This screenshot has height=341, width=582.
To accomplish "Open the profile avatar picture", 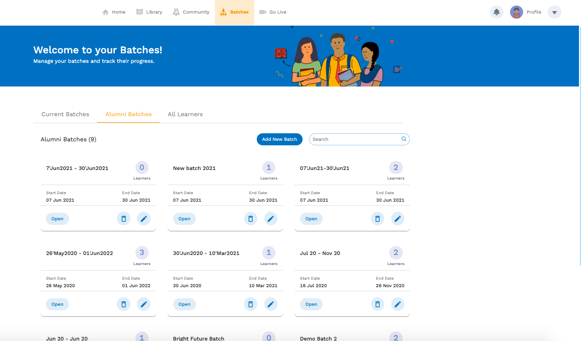I will [x=517, y=12].
